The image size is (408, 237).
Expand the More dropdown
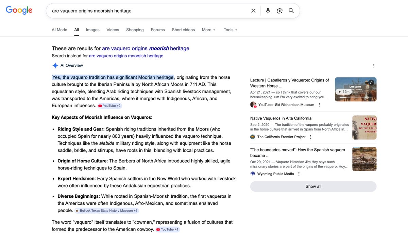209,30
